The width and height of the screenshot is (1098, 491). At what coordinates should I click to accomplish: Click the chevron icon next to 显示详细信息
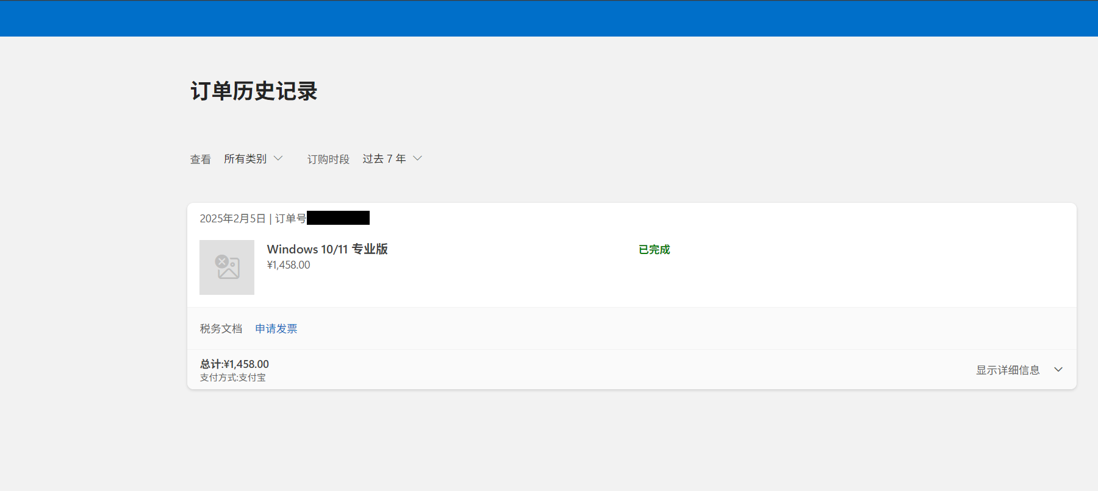[x=1058, y=370]
